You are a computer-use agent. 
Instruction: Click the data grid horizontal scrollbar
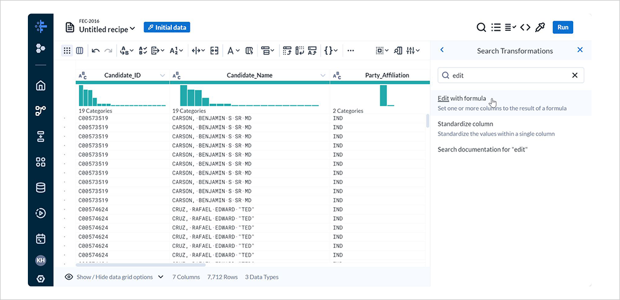tap(141, 265)
